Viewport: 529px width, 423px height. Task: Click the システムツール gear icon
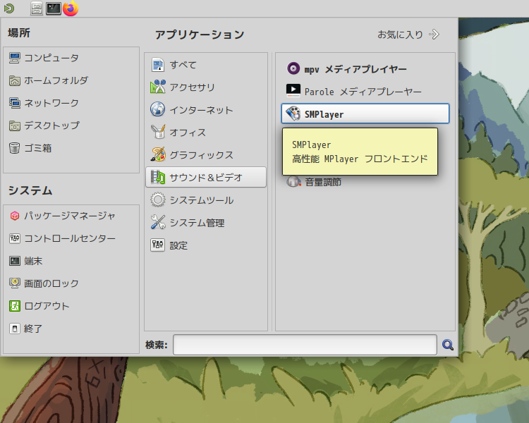coord(158,200)
